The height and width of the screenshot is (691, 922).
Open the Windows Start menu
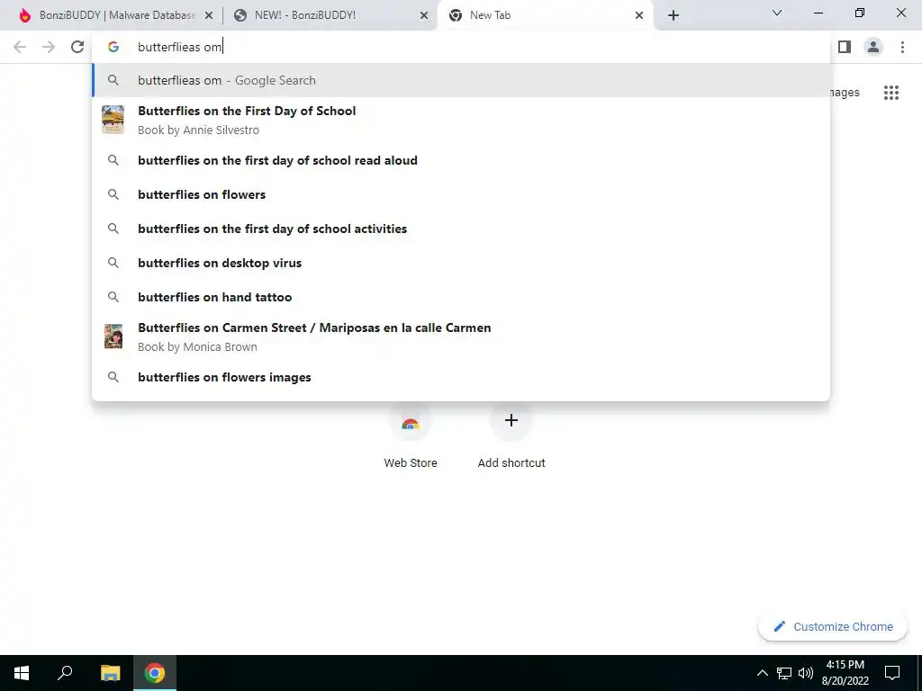click(22, 673)
